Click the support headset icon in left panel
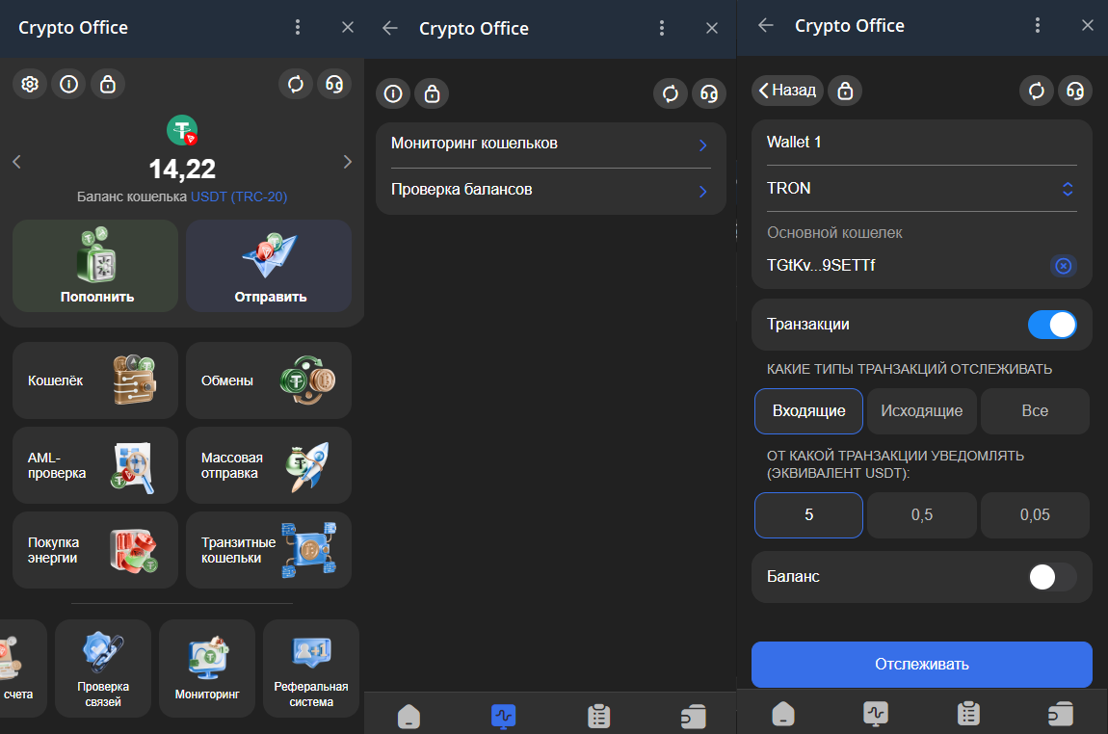 tap(334, 84)
